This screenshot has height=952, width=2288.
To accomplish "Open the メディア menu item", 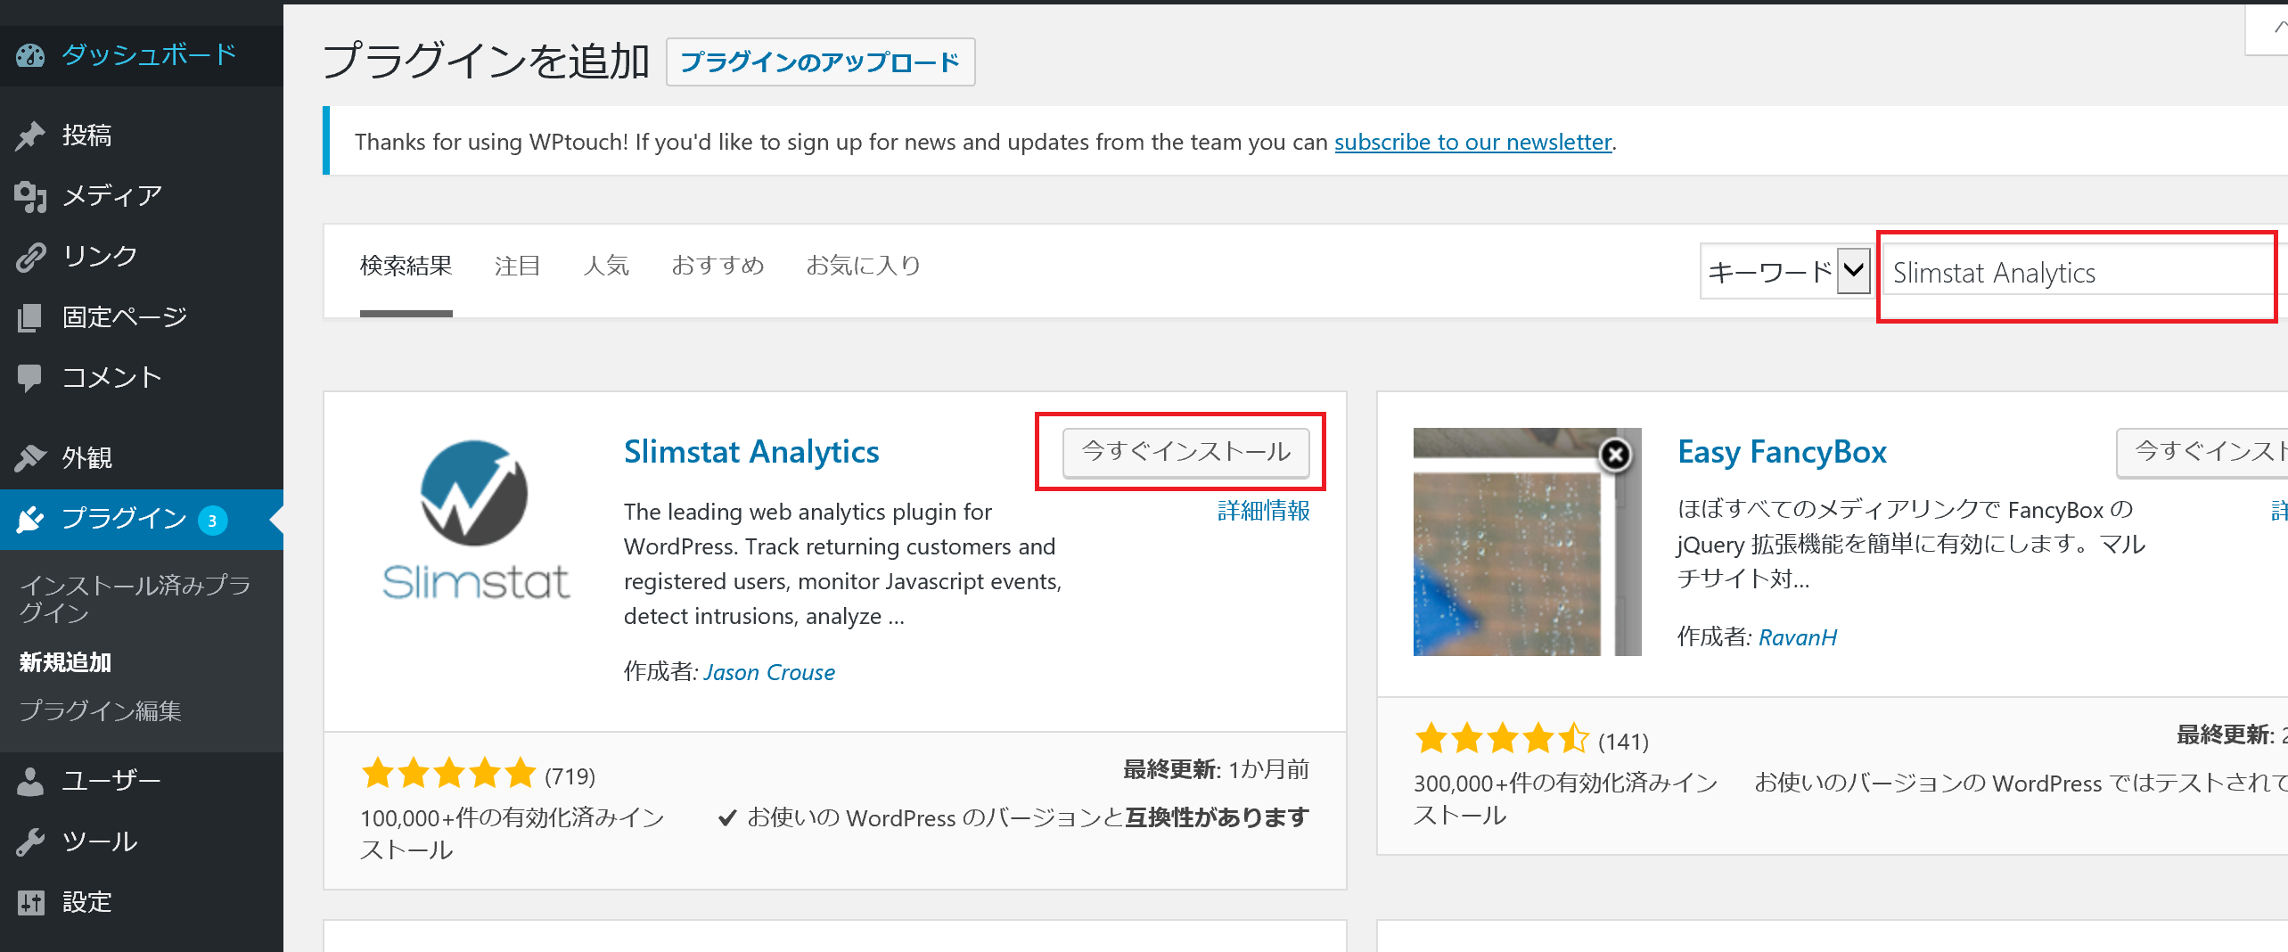I will (x=142, y=196).
